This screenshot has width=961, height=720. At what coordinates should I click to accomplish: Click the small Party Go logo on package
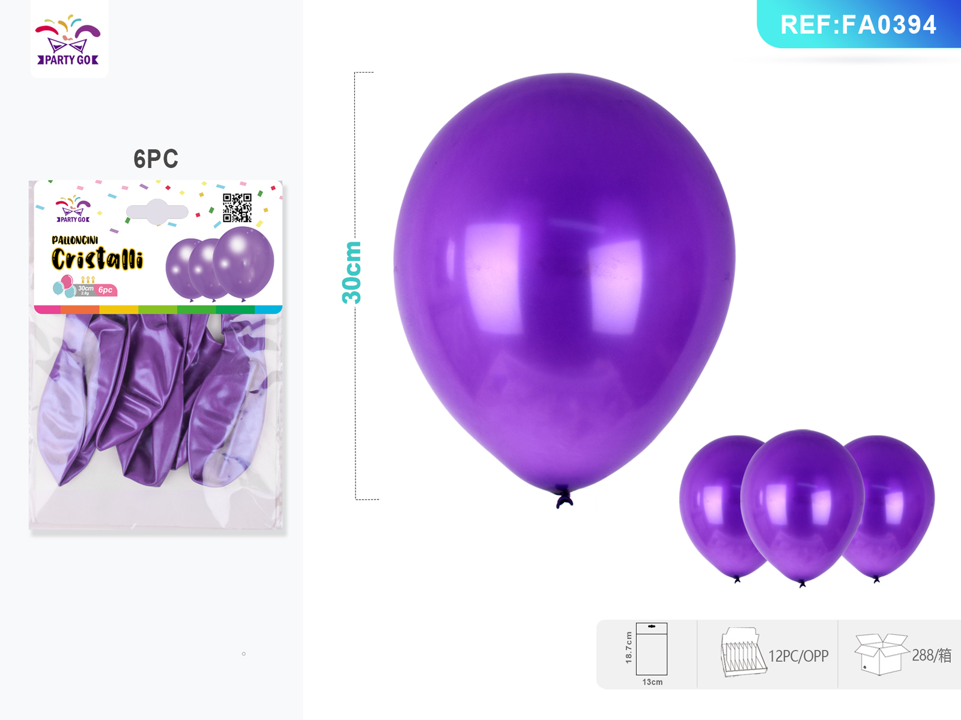click(73, 209)
